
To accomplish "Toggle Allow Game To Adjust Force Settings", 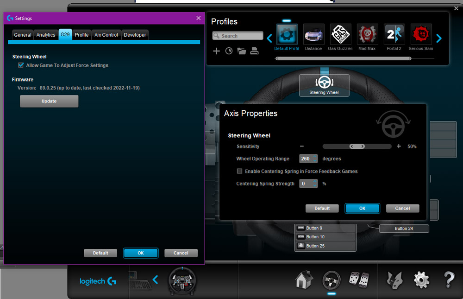I will click(x=21, y=65).
